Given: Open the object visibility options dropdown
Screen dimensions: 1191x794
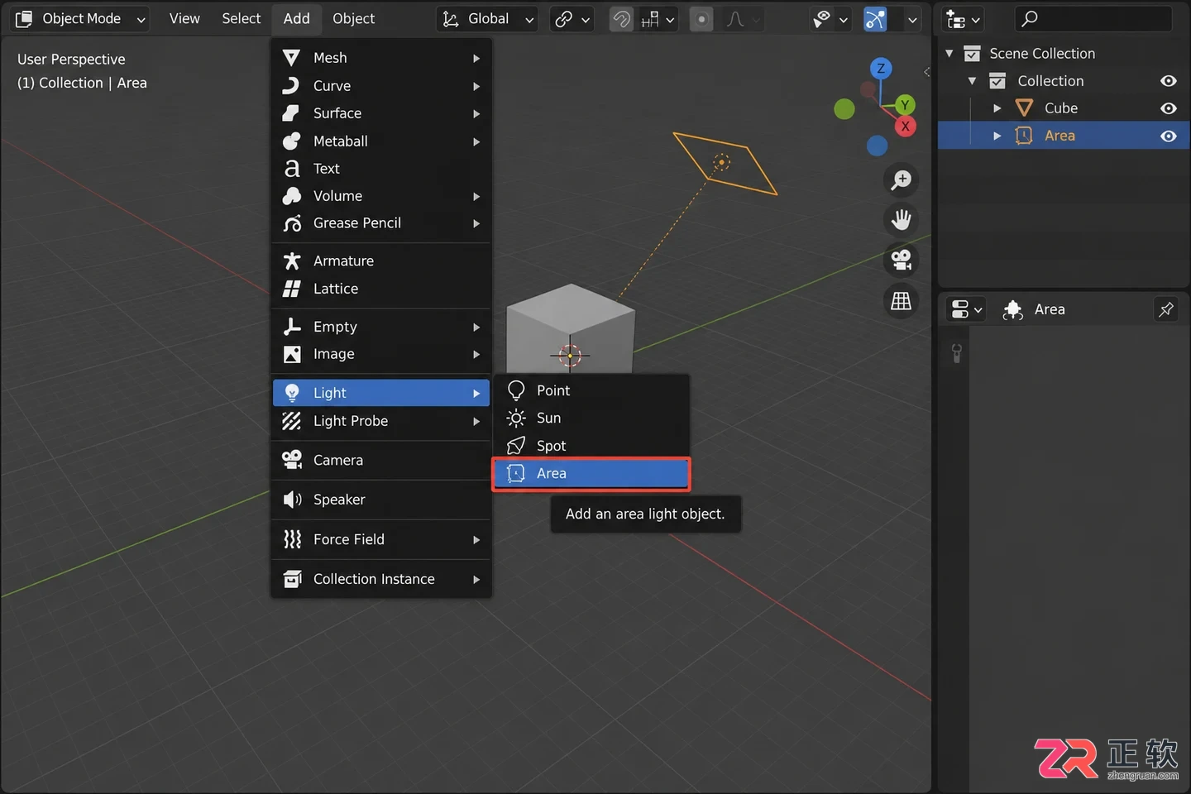Looking at the screenshot, I should click(830, 18).
